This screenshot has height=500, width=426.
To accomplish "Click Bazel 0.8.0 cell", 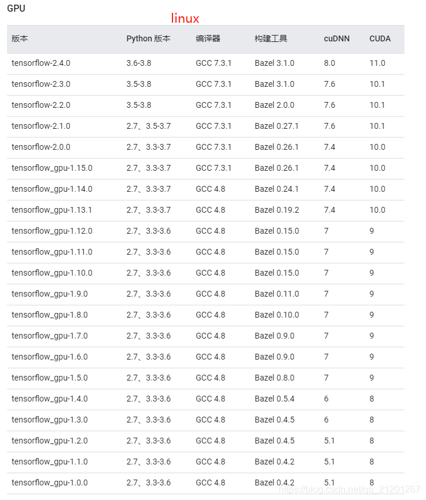I will [274, 378].
